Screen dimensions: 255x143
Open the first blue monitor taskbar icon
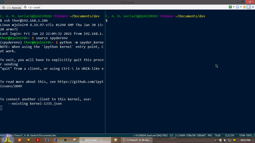[47, 140]
